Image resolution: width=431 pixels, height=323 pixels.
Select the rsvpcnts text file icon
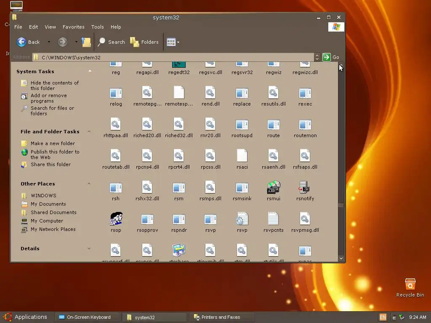pos(273,219)
